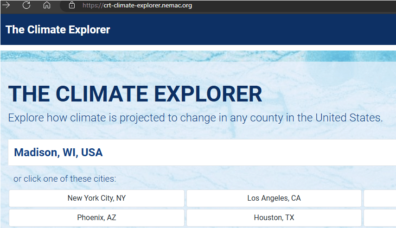The image size is (396, 228).
Task: Click the browser forward arrow
Action: pyautogui.click(x=6, y=6)
